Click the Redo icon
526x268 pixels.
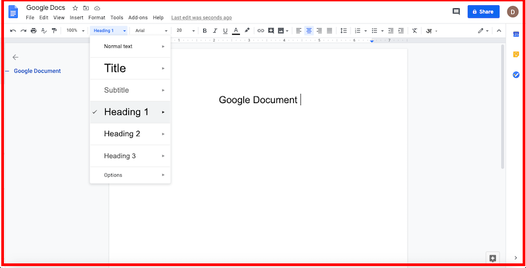pos(23,31)
